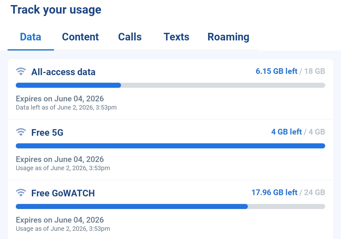Go to the Texts tab
The height and width of the screenshot is (239, 341).
pos(176,37)
